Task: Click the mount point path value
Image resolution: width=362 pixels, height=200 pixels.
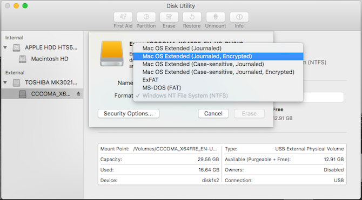Action: (x=175, y=149)
